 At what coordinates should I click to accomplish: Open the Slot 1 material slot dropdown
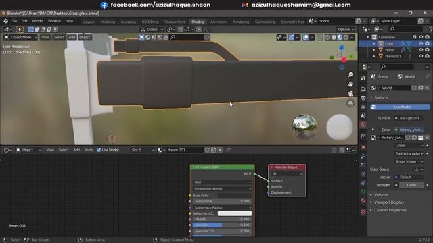pos(143,150)
